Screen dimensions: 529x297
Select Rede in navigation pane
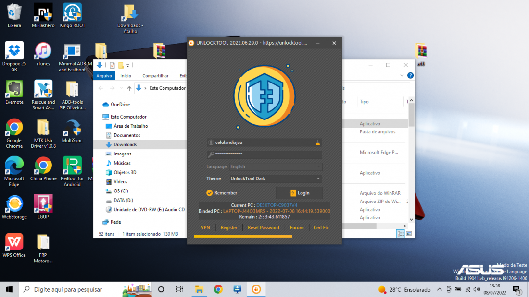(x=115, y=222)
